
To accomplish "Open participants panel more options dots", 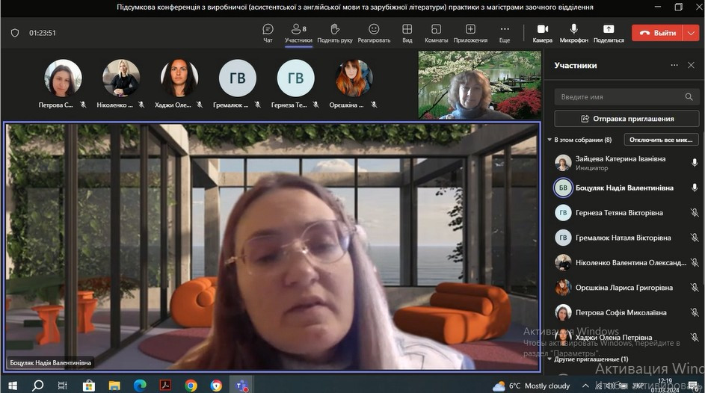I will (x=674, y=65).
